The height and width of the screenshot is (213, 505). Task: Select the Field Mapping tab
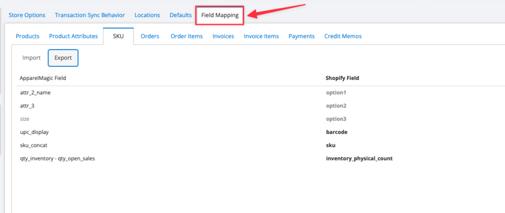coord(220,15)
